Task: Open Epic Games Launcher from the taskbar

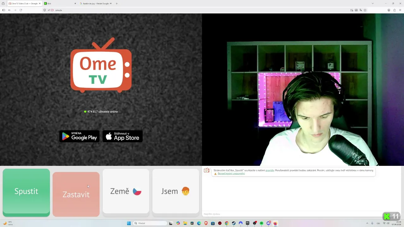Action: pyautogui.click(x=247, y=223)
